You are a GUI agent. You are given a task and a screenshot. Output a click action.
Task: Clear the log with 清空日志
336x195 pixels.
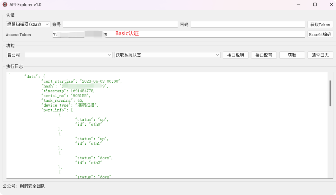point(320,55)
